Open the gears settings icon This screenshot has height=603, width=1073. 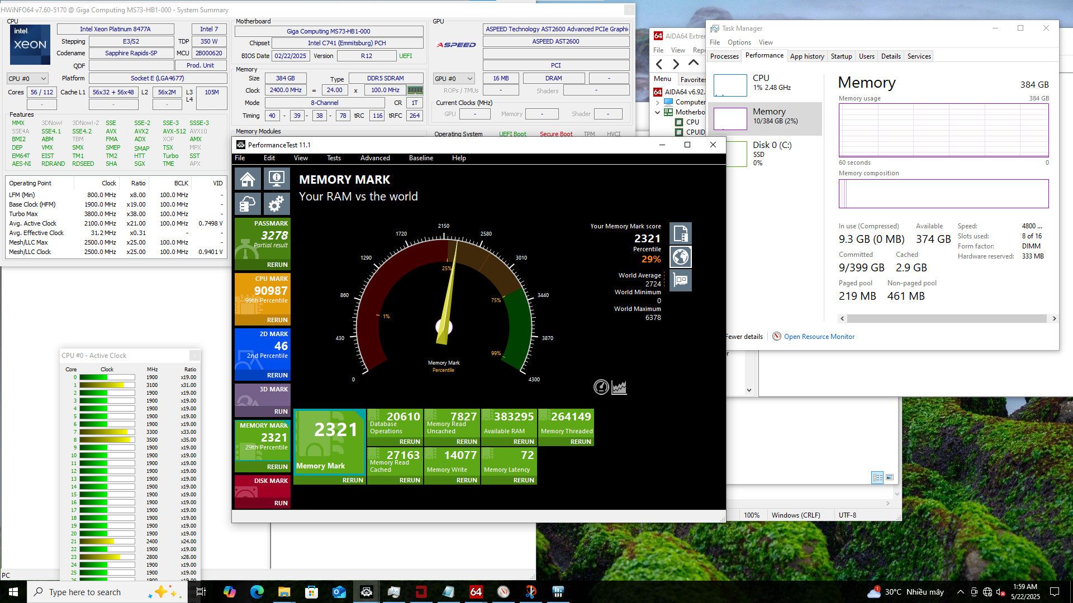coord(276,204)
